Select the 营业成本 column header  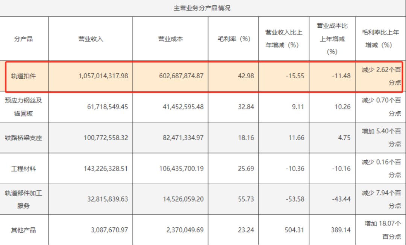(x=170, y=39)
